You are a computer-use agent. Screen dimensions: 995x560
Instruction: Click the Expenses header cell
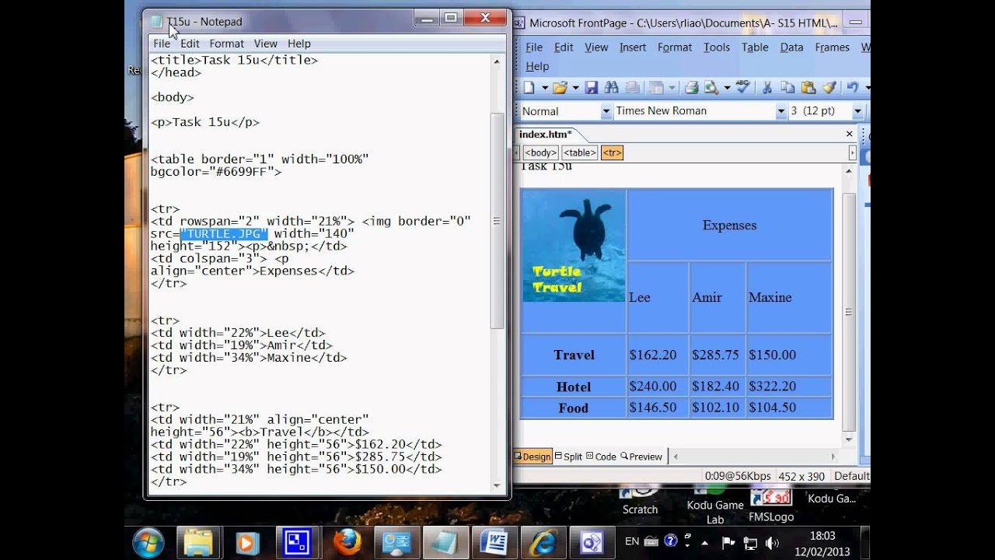click(729, 226)
